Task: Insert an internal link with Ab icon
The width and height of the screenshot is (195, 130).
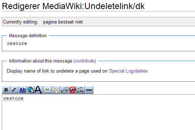Action: [22, 90]
